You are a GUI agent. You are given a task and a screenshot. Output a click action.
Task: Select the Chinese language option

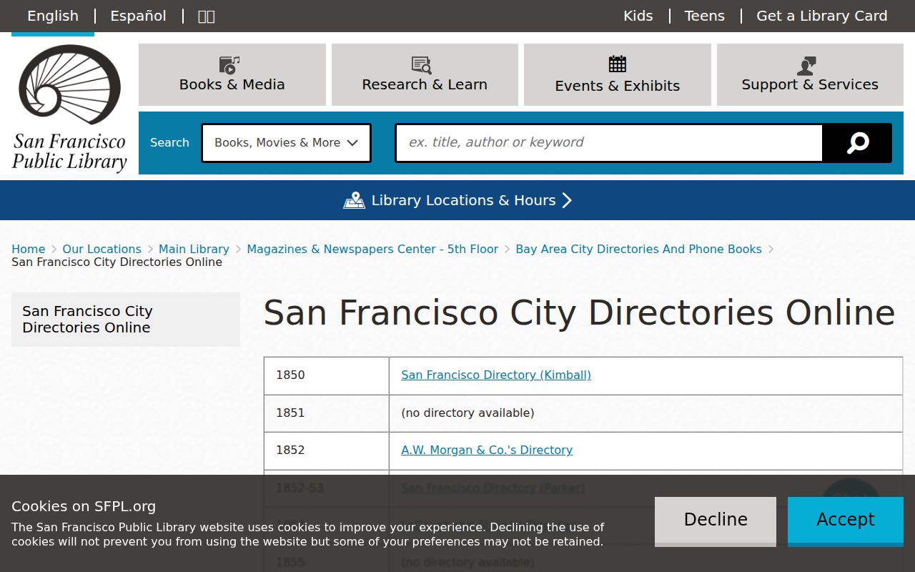coord(206,16)
